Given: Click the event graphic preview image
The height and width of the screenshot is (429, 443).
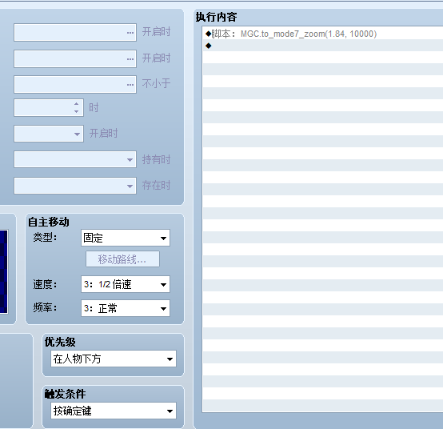Looking at the screenshot, I should (4, 271).
